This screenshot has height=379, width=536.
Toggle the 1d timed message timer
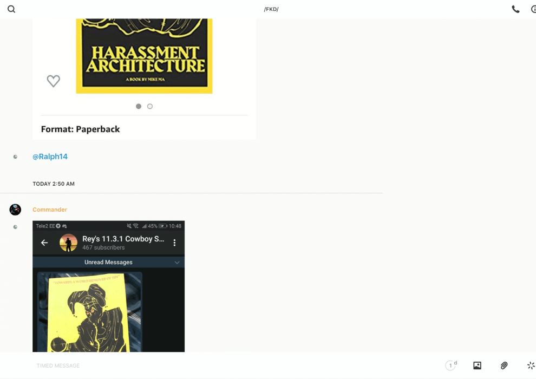pos(450,365)
